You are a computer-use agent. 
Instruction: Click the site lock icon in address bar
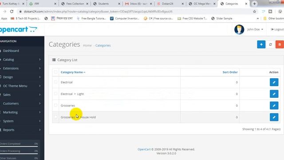(x=20, y=12)
